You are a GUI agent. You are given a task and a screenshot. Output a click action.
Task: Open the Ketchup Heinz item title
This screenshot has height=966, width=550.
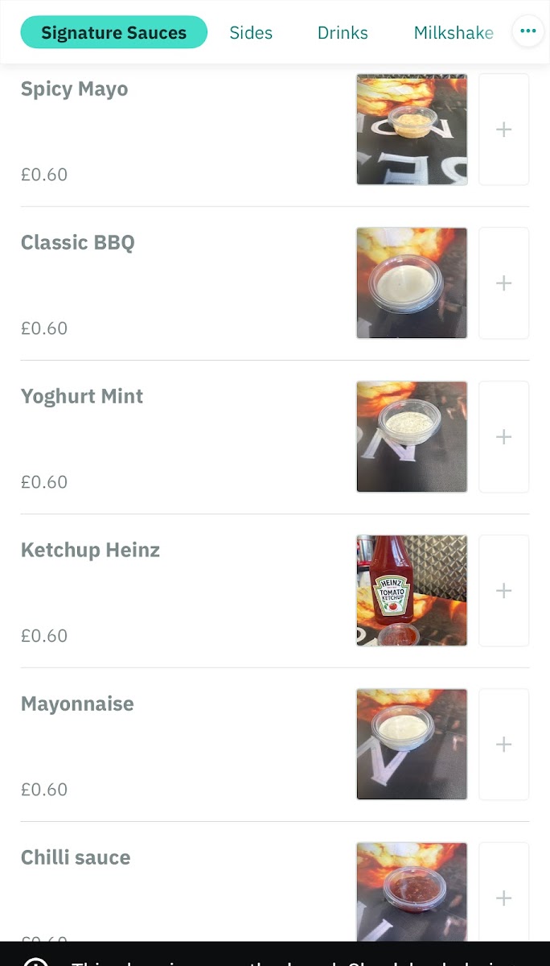(x=90, y=551)
